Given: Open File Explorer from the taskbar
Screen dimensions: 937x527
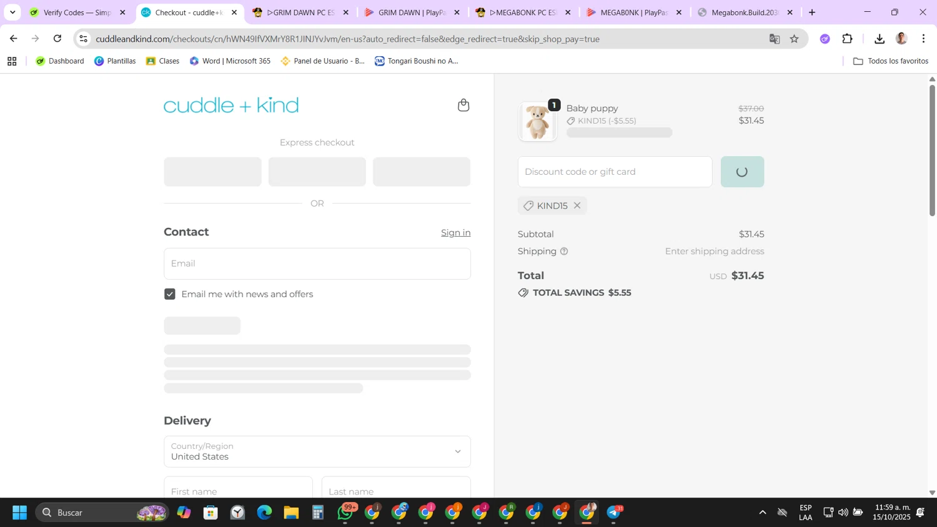Looking at the screenshot, I should click(x=291, y=513).
